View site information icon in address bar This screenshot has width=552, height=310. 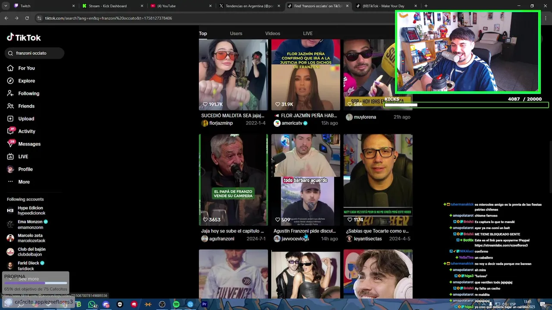[x=39, y=18]
